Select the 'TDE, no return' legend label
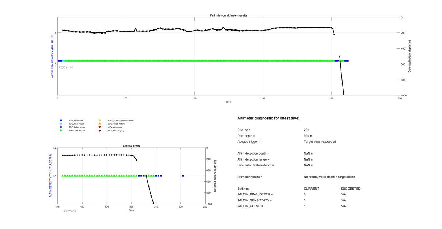The width and height of the screenshot is (442, 229). (x=76, y=120)
